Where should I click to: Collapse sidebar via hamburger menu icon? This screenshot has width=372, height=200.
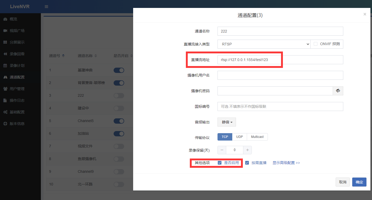[x=46, y=6]
